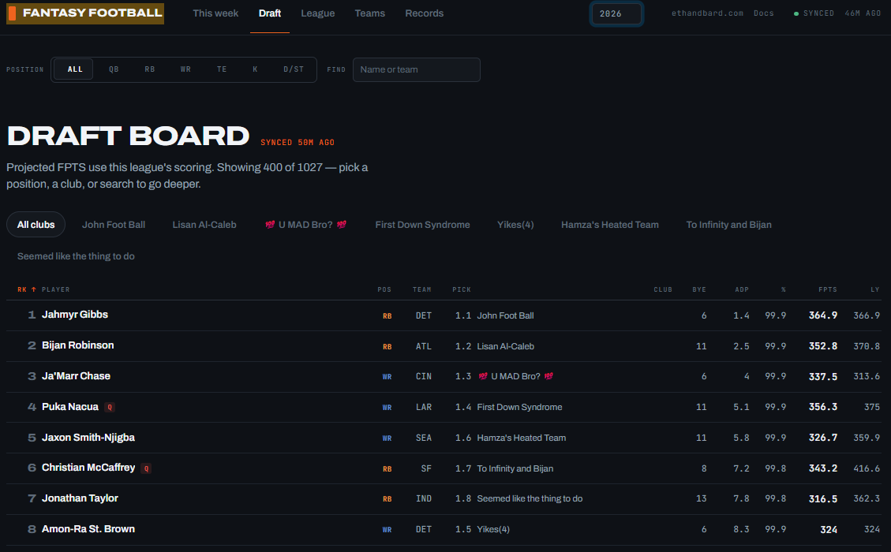Sort by the RK column header
This screenshot has height=552, width=891.
pyautogui.click(x=26, y=289)
